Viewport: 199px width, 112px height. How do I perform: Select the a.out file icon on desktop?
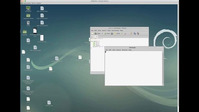coord(28,60)
